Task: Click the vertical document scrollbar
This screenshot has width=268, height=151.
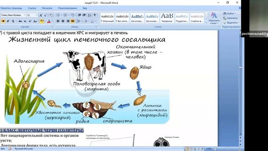Action: [240, 83]
